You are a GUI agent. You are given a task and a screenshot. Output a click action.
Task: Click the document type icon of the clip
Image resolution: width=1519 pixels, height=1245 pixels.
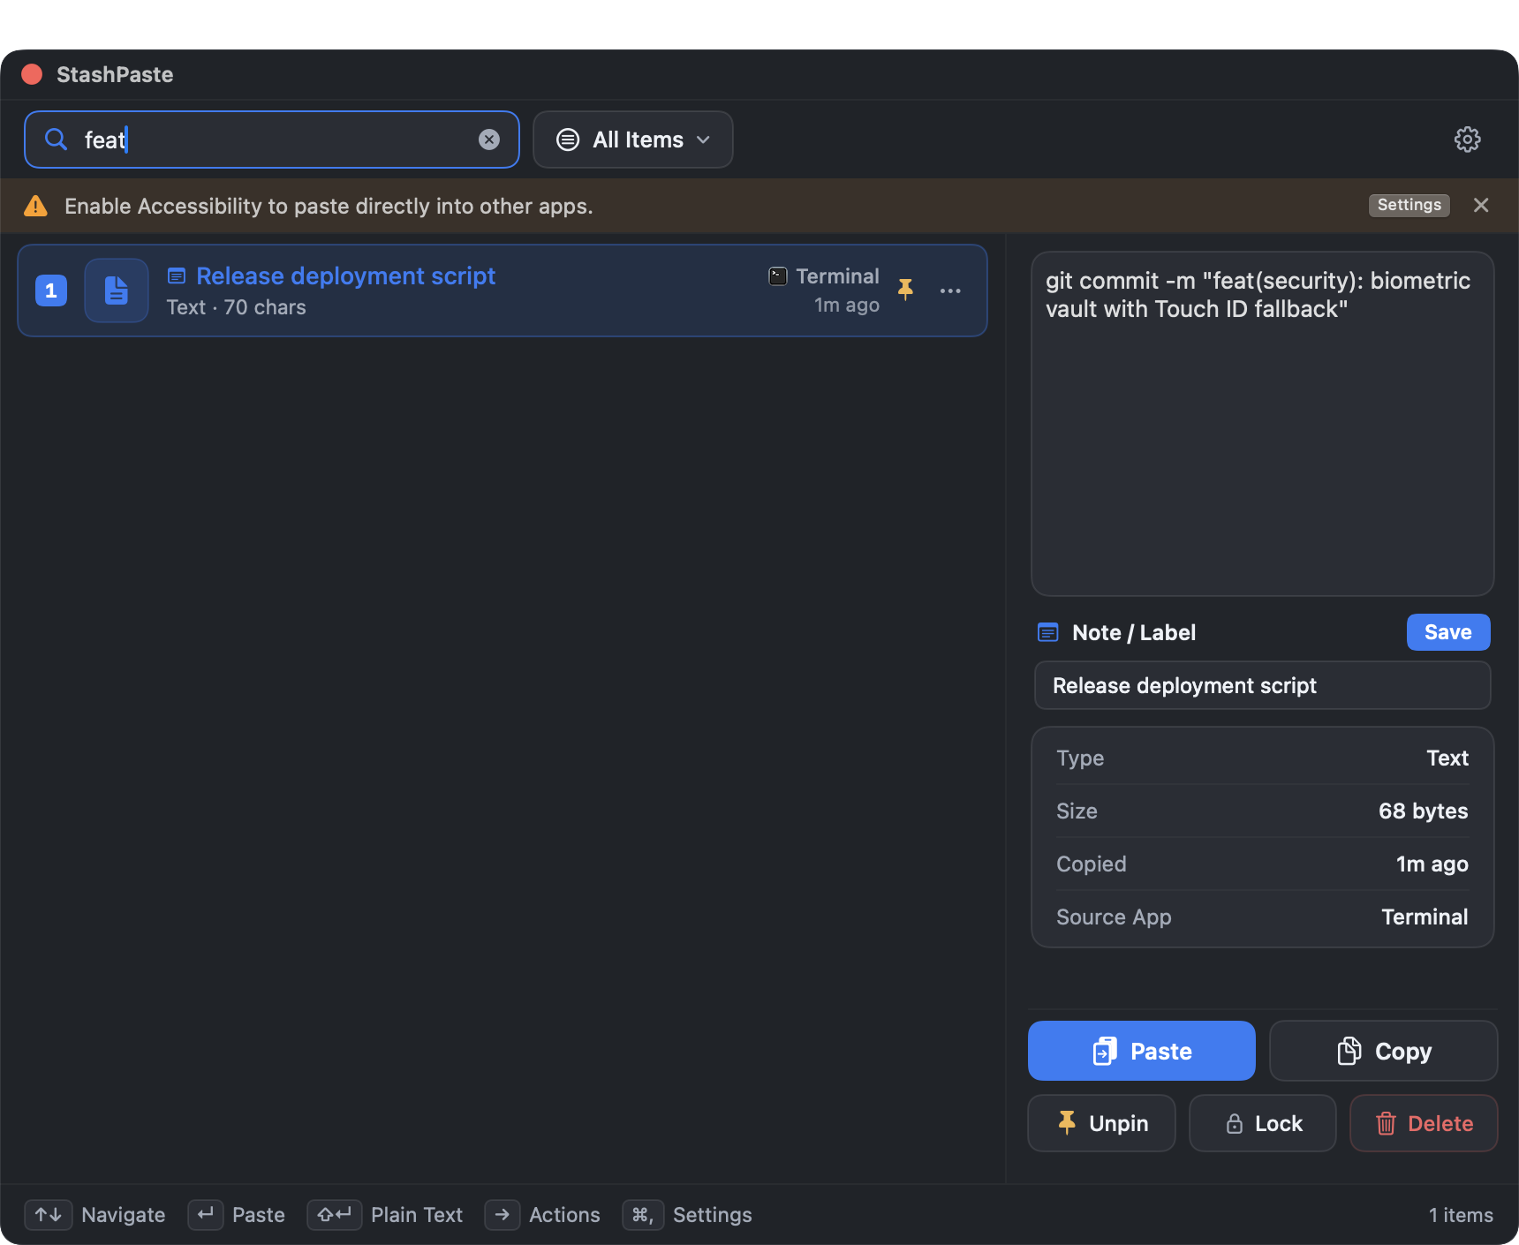[117, 290]
